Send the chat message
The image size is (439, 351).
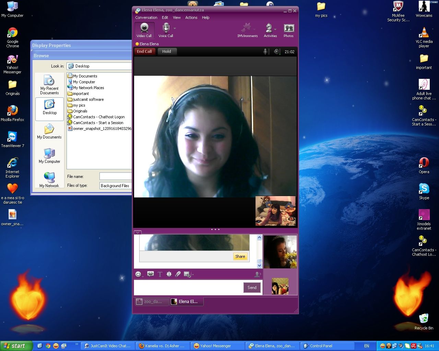click(x=252, y=288)
